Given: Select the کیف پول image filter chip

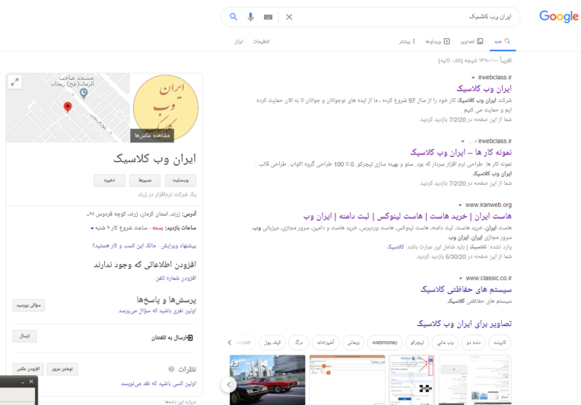Looking at the screenshot, I should [272, 343].
